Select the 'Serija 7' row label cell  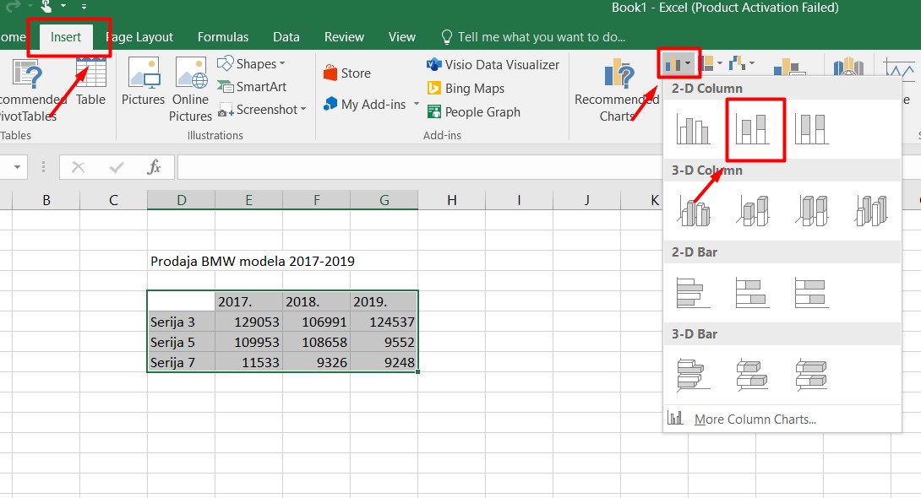(x=181, y=362)
